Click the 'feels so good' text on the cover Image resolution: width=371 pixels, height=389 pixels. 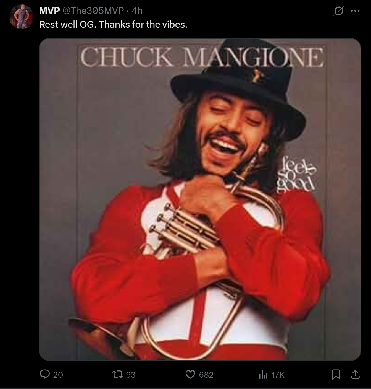pos(296,175)
